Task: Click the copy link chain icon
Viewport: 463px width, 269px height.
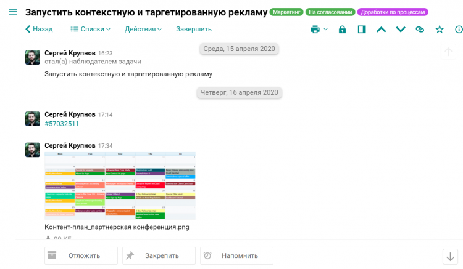Action: click(420, 29)
